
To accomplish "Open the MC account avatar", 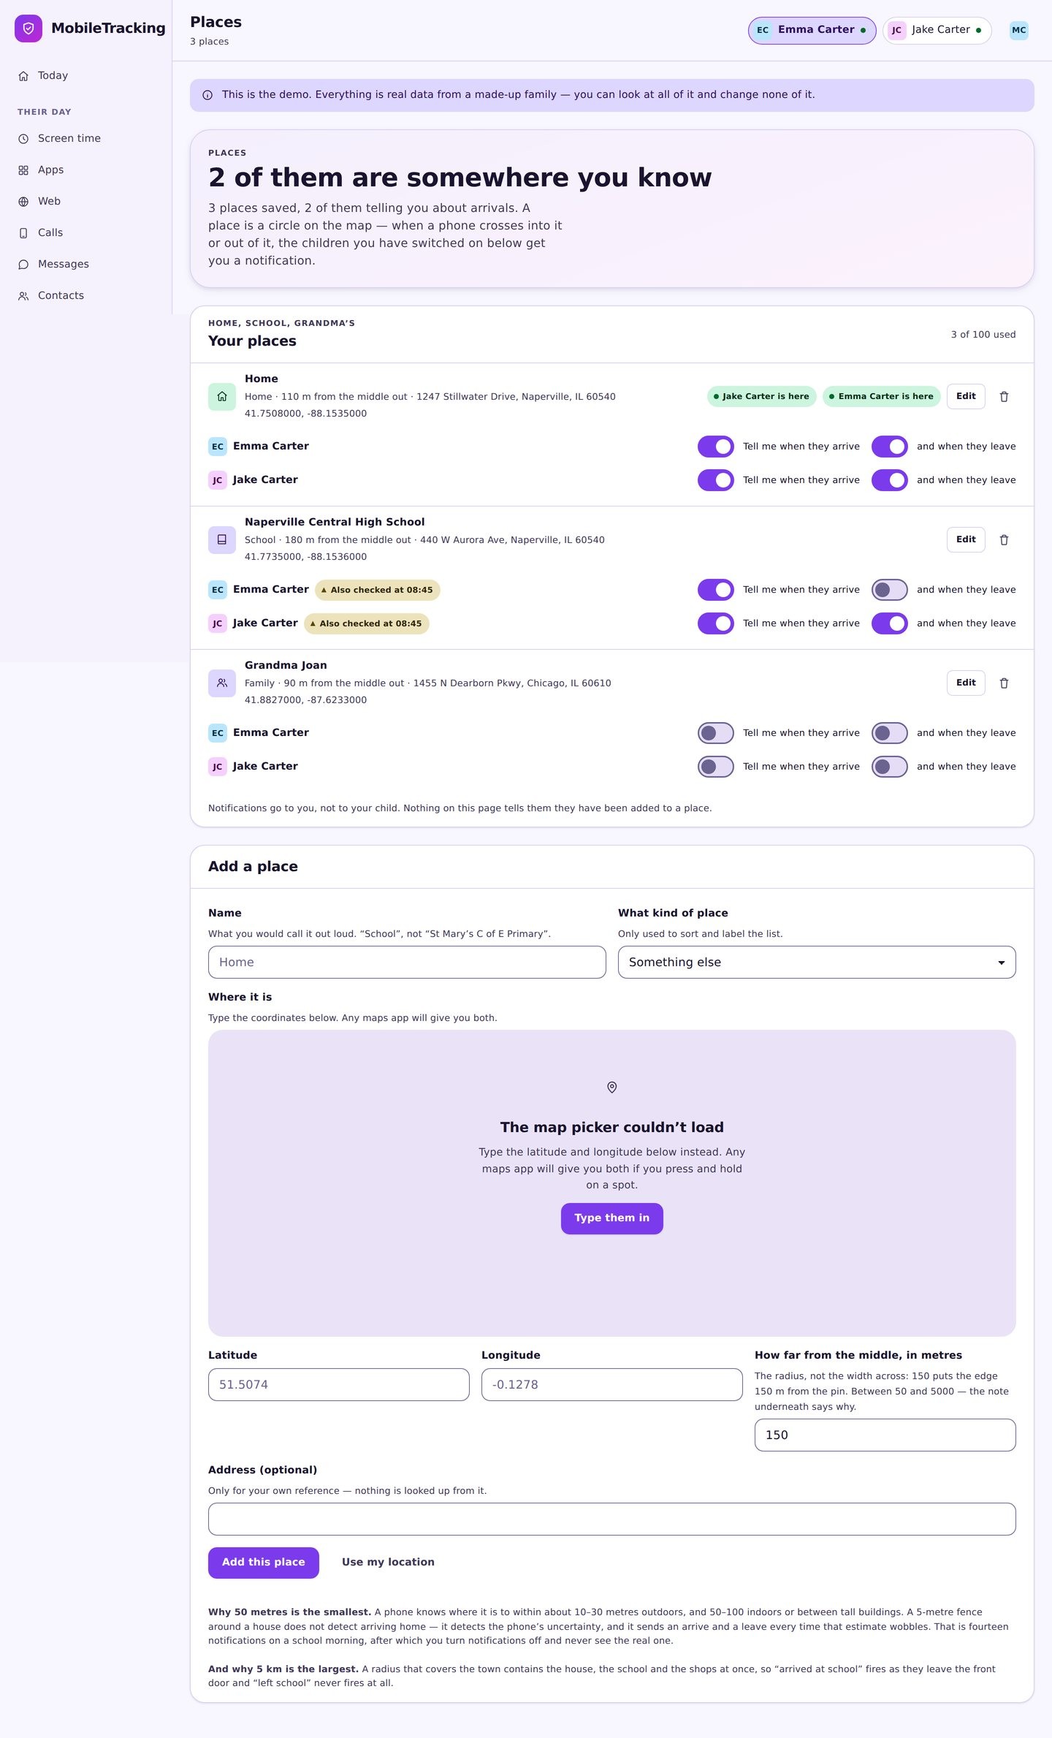I will click(x=1018, y=31).
